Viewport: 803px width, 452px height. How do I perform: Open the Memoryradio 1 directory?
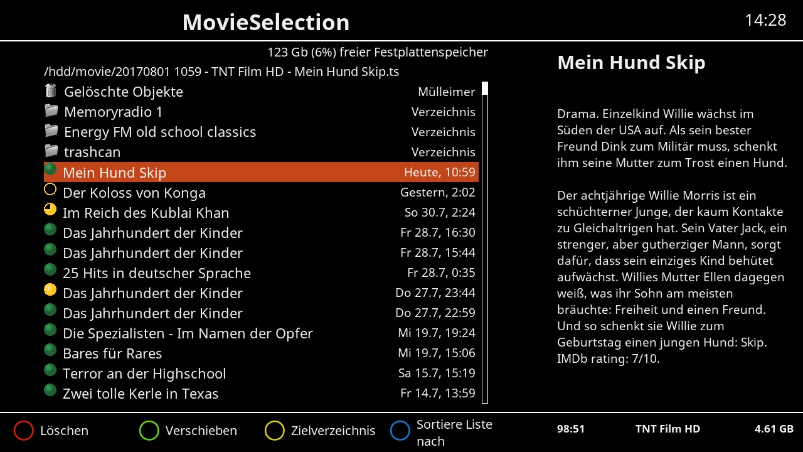(113, 112)
